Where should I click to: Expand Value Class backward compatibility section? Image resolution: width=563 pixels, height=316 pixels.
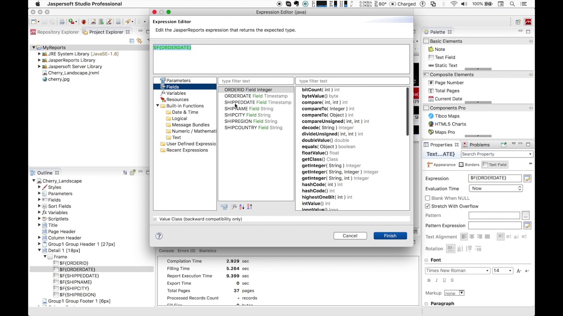coord(155,219)
